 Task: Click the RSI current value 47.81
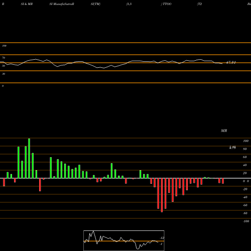click(231, 63)
